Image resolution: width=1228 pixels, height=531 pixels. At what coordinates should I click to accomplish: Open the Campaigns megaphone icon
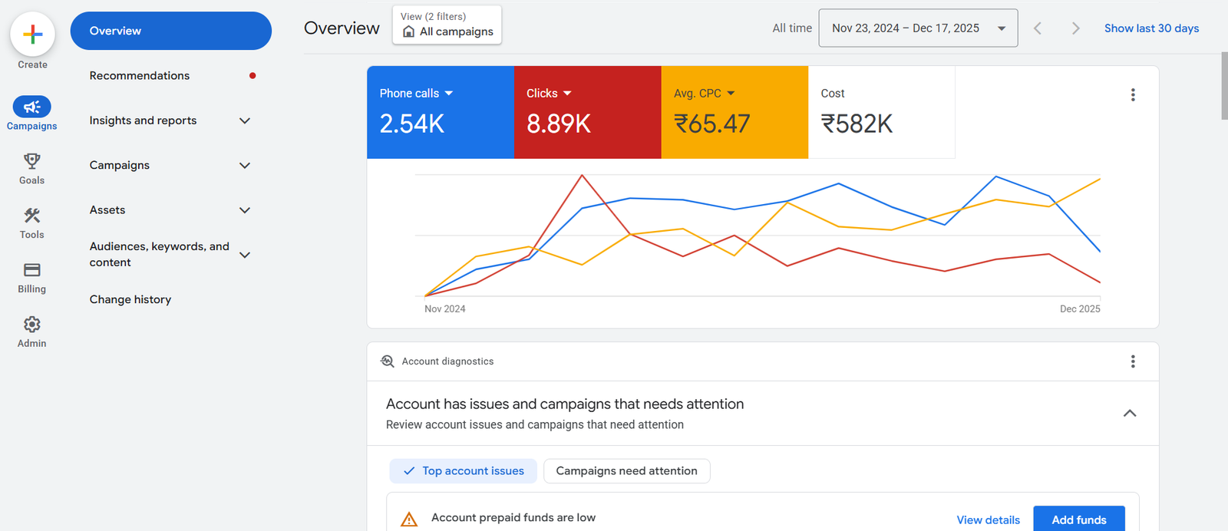32,107
